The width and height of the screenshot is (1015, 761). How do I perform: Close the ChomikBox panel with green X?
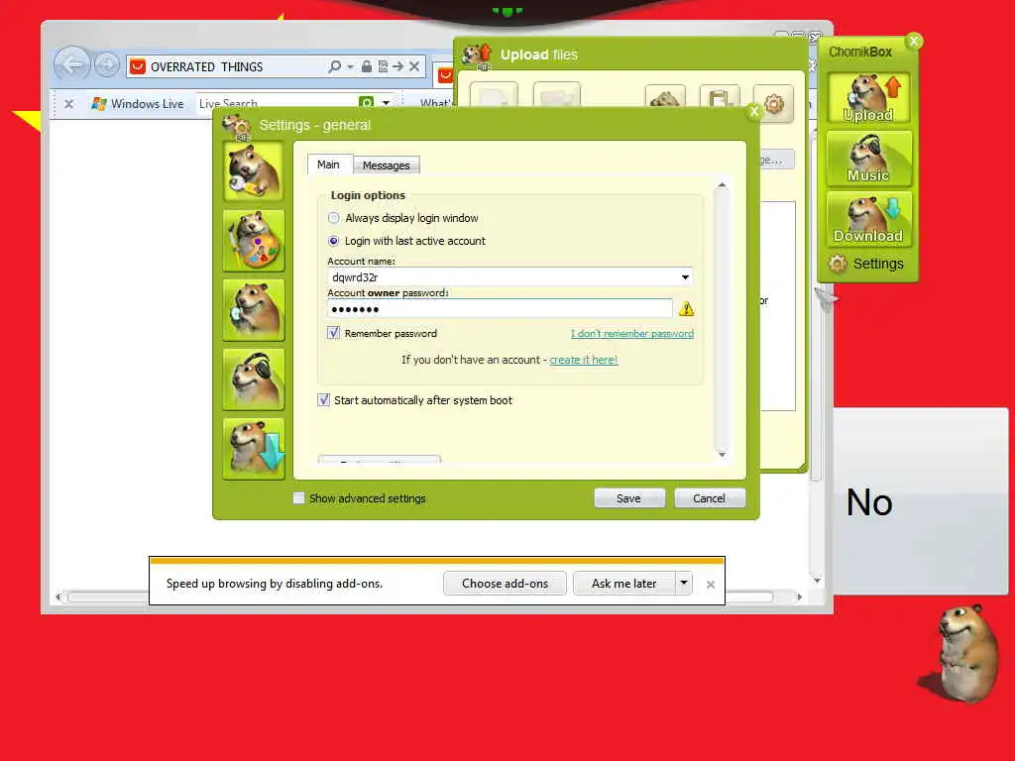tap(914, 42)
